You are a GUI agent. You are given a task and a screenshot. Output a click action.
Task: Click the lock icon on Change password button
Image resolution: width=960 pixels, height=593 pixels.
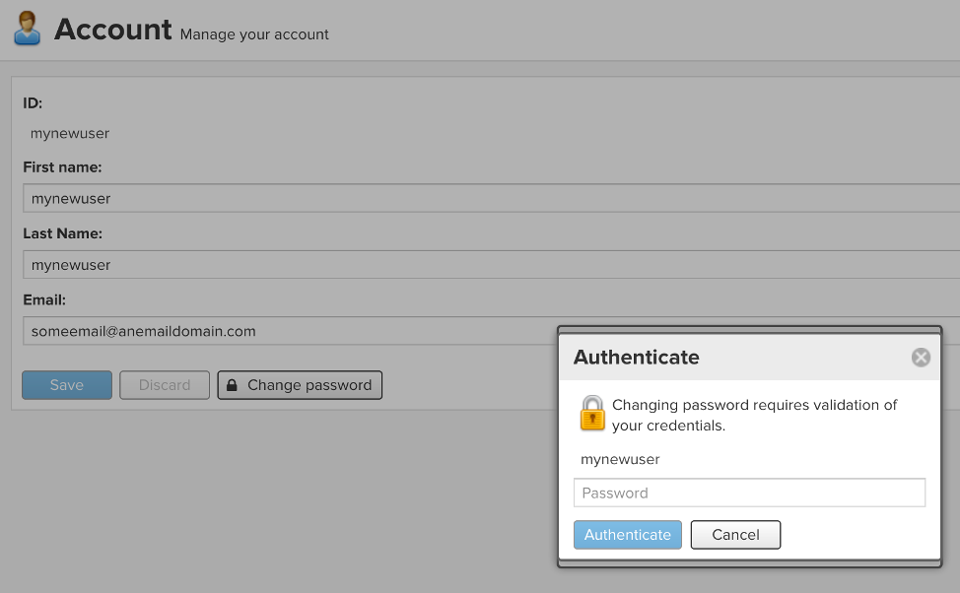click(x=231, y=385)
